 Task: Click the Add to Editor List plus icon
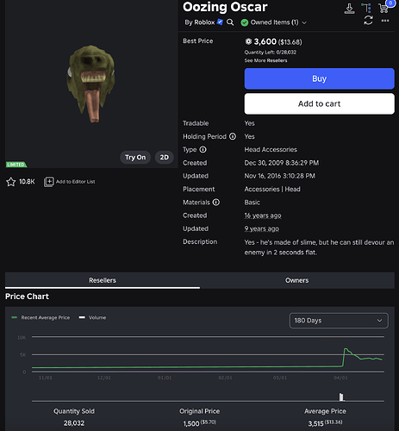(x=48, y=182)
